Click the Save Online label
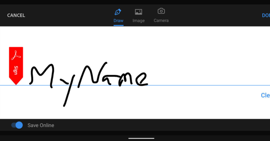270x141 pixels. [x=41, y=125]
